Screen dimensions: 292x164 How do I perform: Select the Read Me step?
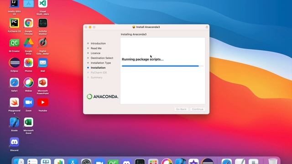pos(96,48)
